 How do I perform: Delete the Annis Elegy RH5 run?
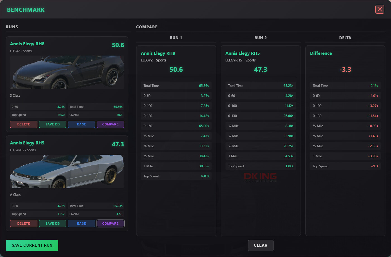pyautogui.click(x=24, y=223)
